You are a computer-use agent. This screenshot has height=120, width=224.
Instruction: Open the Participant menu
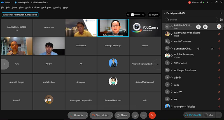pyautogui.click(x=46, y=8)
